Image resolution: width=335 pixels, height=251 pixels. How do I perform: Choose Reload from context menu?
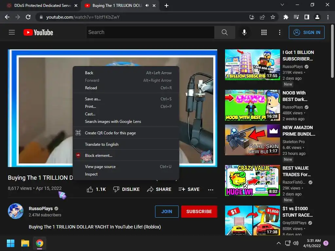click(x=126, y=88)
